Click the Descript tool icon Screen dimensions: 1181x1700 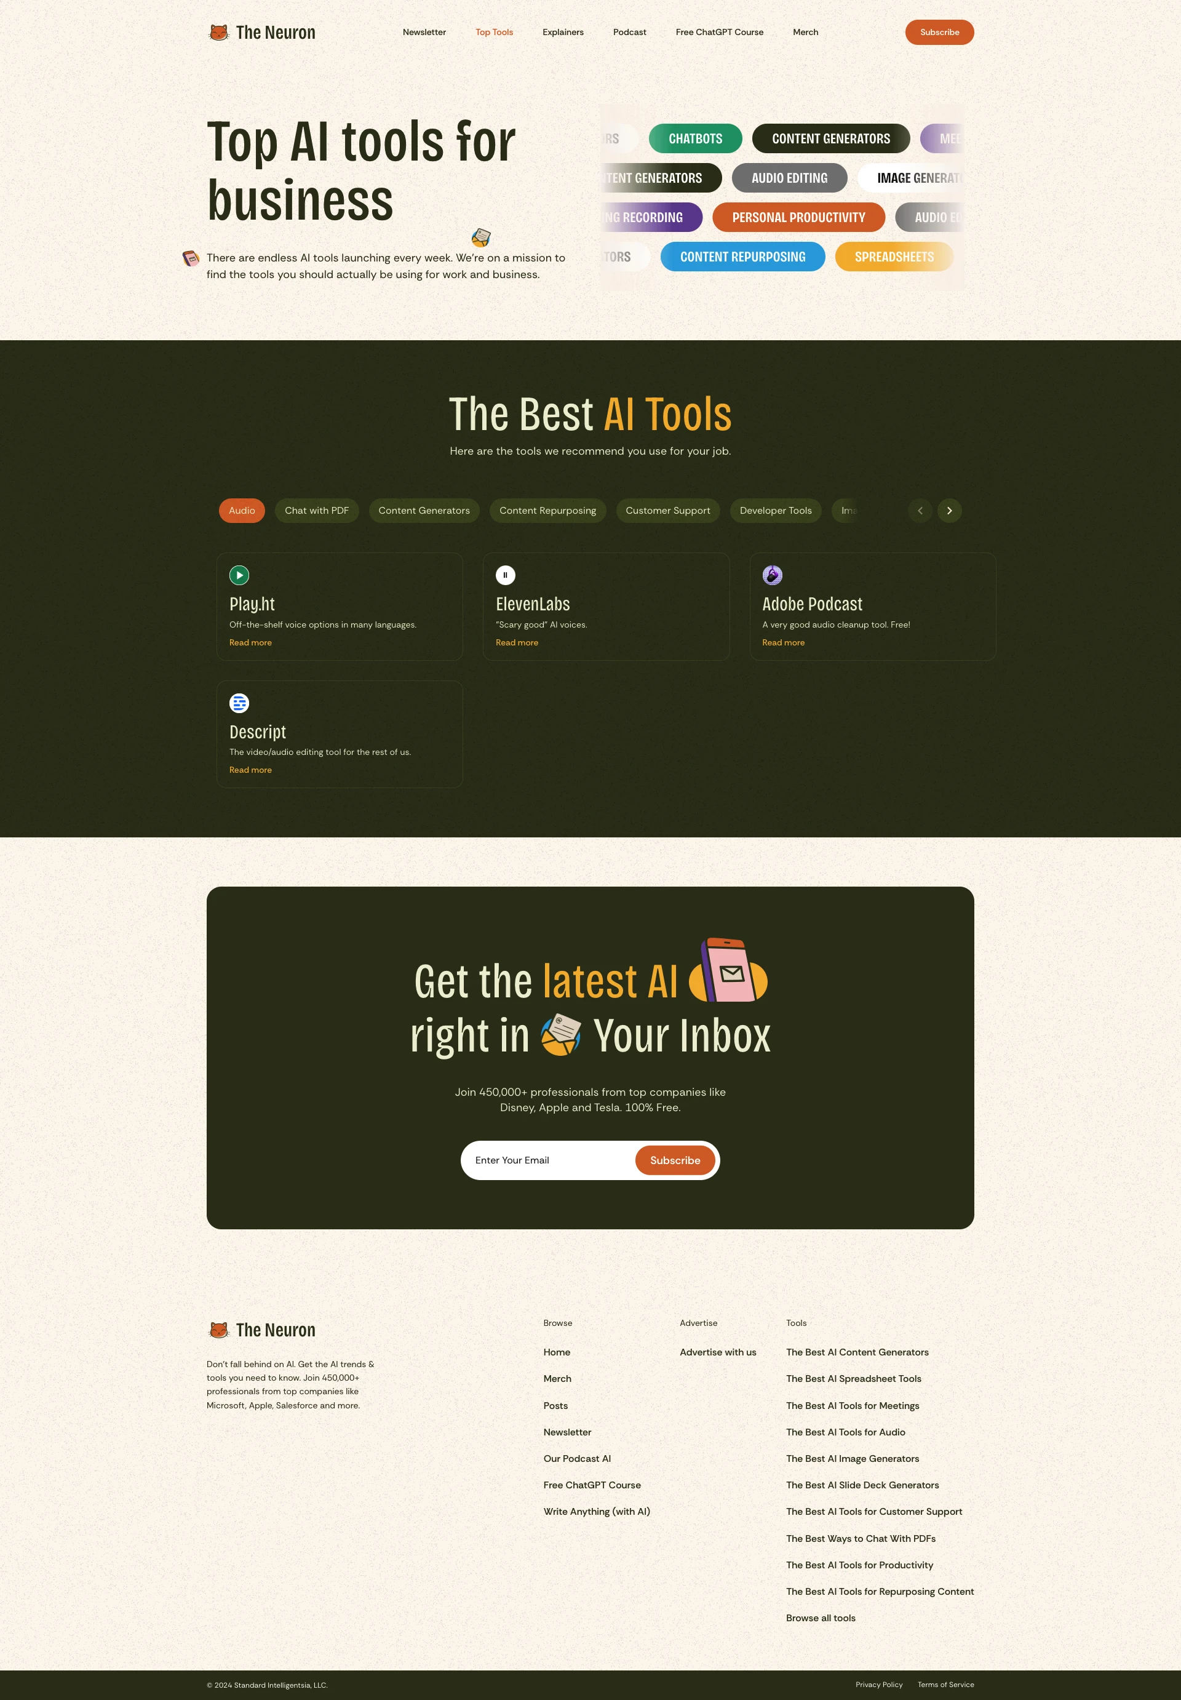239,703
